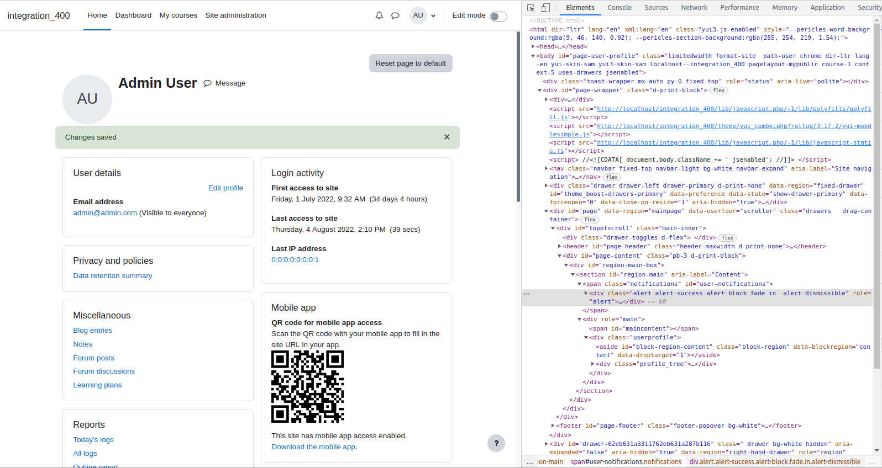Open the notifications bell icon
This screenshot has width=882, height=468.
click(x=379, y=15)
